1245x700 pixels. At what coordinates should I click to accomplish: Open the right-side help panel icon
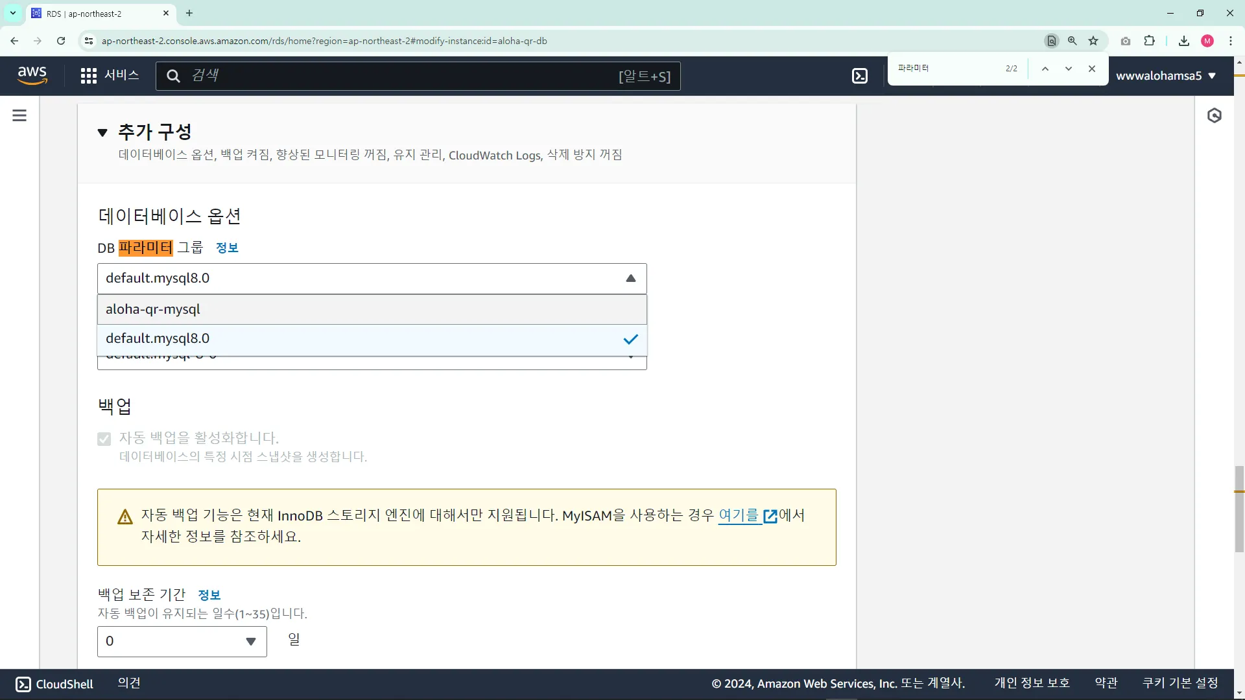coord(1215,115)
